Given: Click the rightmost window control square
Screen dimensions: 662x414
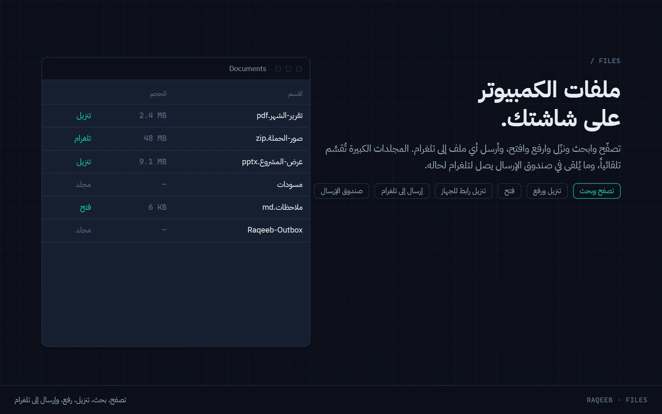Looking at the screenshot, I should point(299,69).
